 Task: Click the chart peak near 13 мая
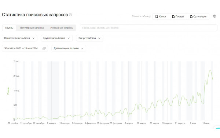click(x=210, y=70)
